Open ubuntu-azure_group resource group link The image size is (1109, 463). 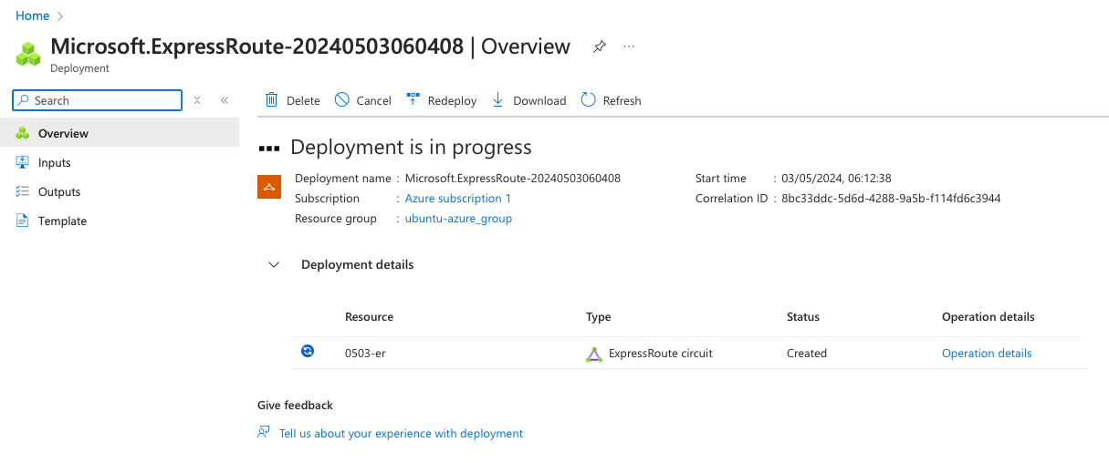[x=458, y=218]
